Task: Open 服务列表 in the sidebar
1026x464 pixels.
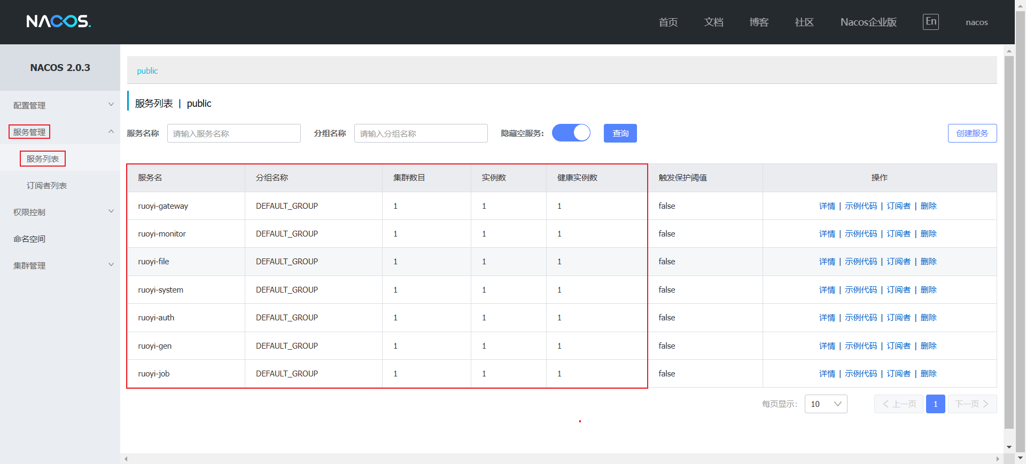Action: (43, 159)
